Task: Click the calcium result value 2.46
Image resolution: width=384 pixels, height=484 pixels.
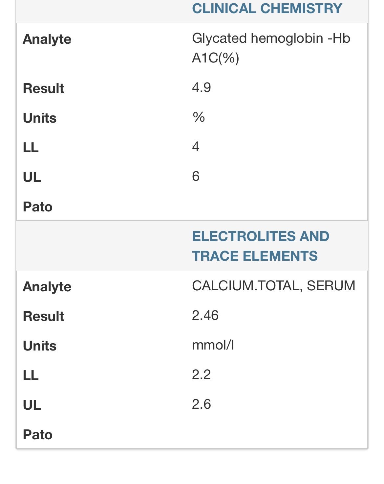Action: (205, 315)
